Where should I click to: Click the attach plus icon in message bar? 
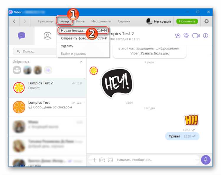94,160
